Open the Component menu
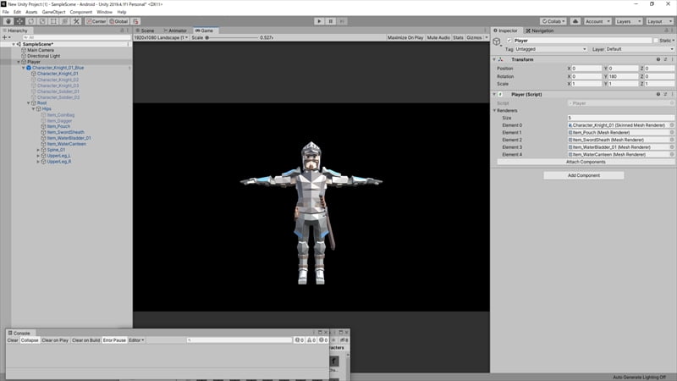This screenshot has width=677, height=381. [80, 12]
